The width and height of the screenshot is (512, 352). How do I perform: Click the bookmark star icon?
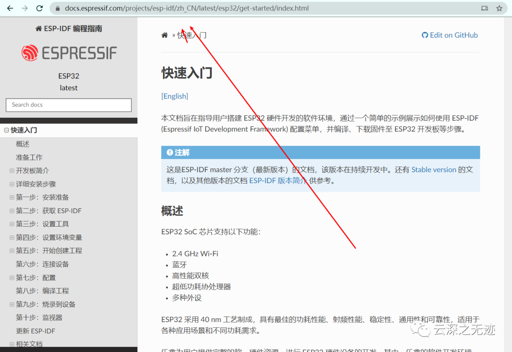[x=498, y=8]
